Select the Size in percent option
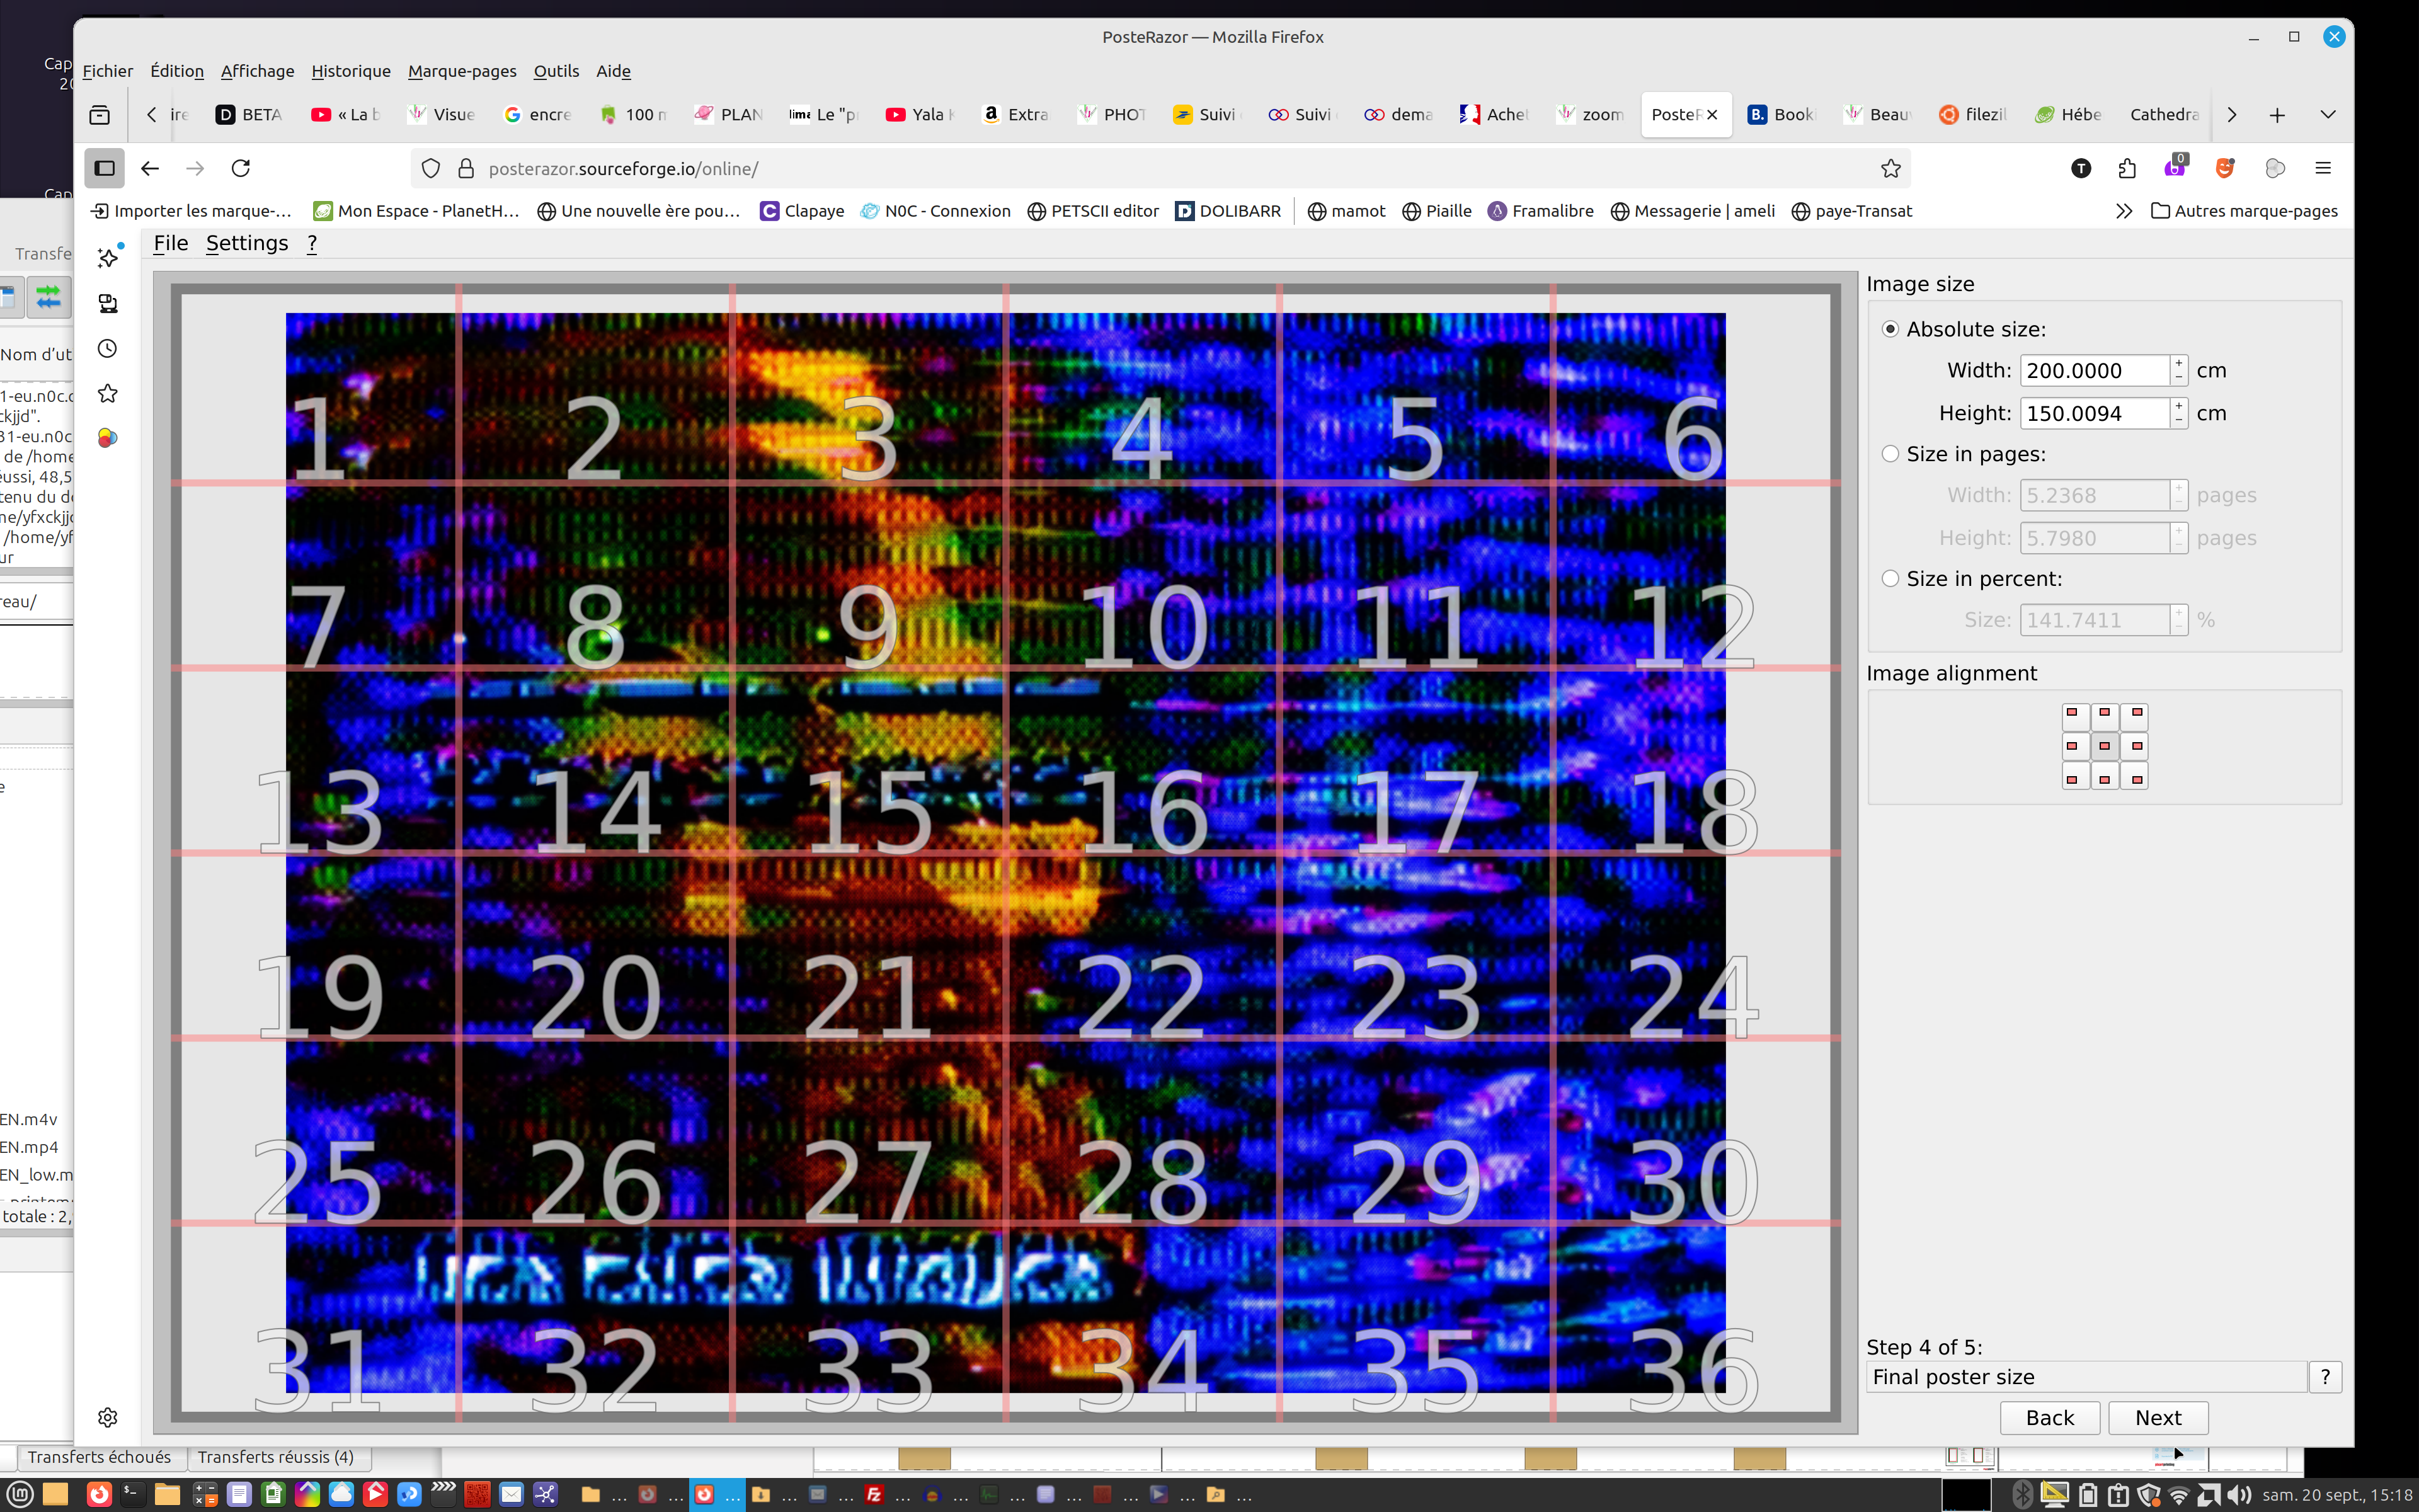The height and width of the screenshot is (1512, 2419). point(1890,578)
